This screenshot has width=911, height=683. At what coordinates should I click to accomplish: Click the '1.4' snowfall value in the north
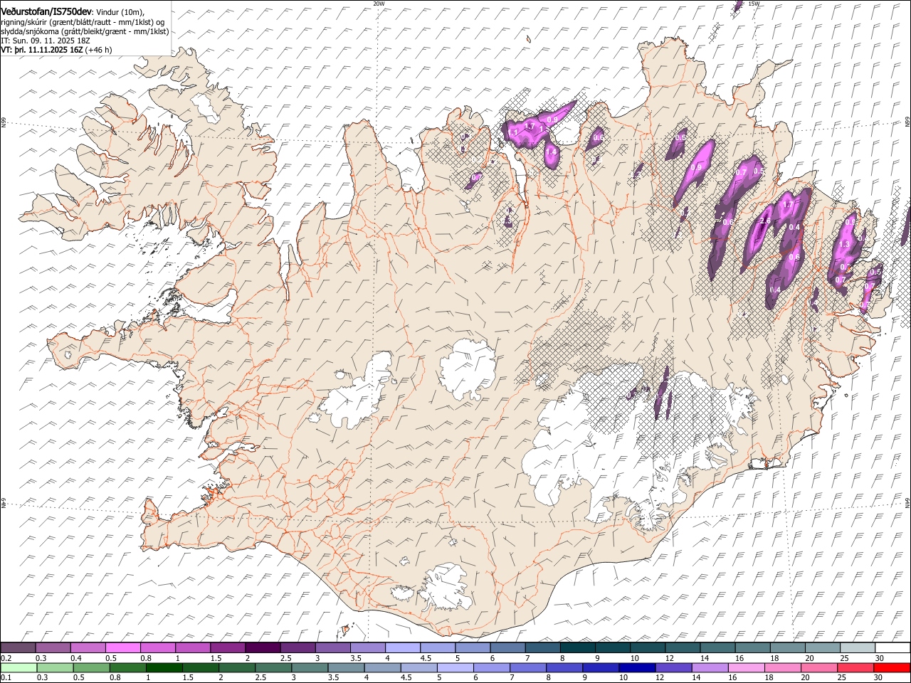click(x=551, y=151)
